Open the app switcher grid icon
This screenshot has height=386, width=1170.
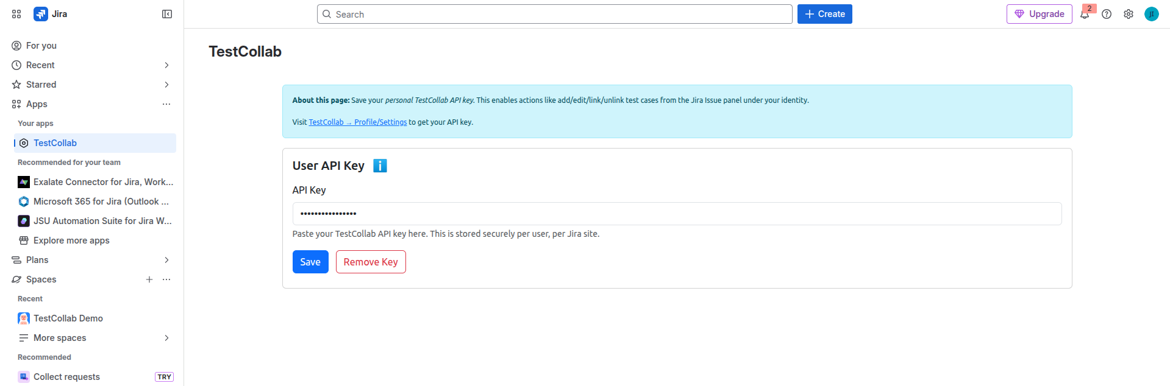(16, 14)
